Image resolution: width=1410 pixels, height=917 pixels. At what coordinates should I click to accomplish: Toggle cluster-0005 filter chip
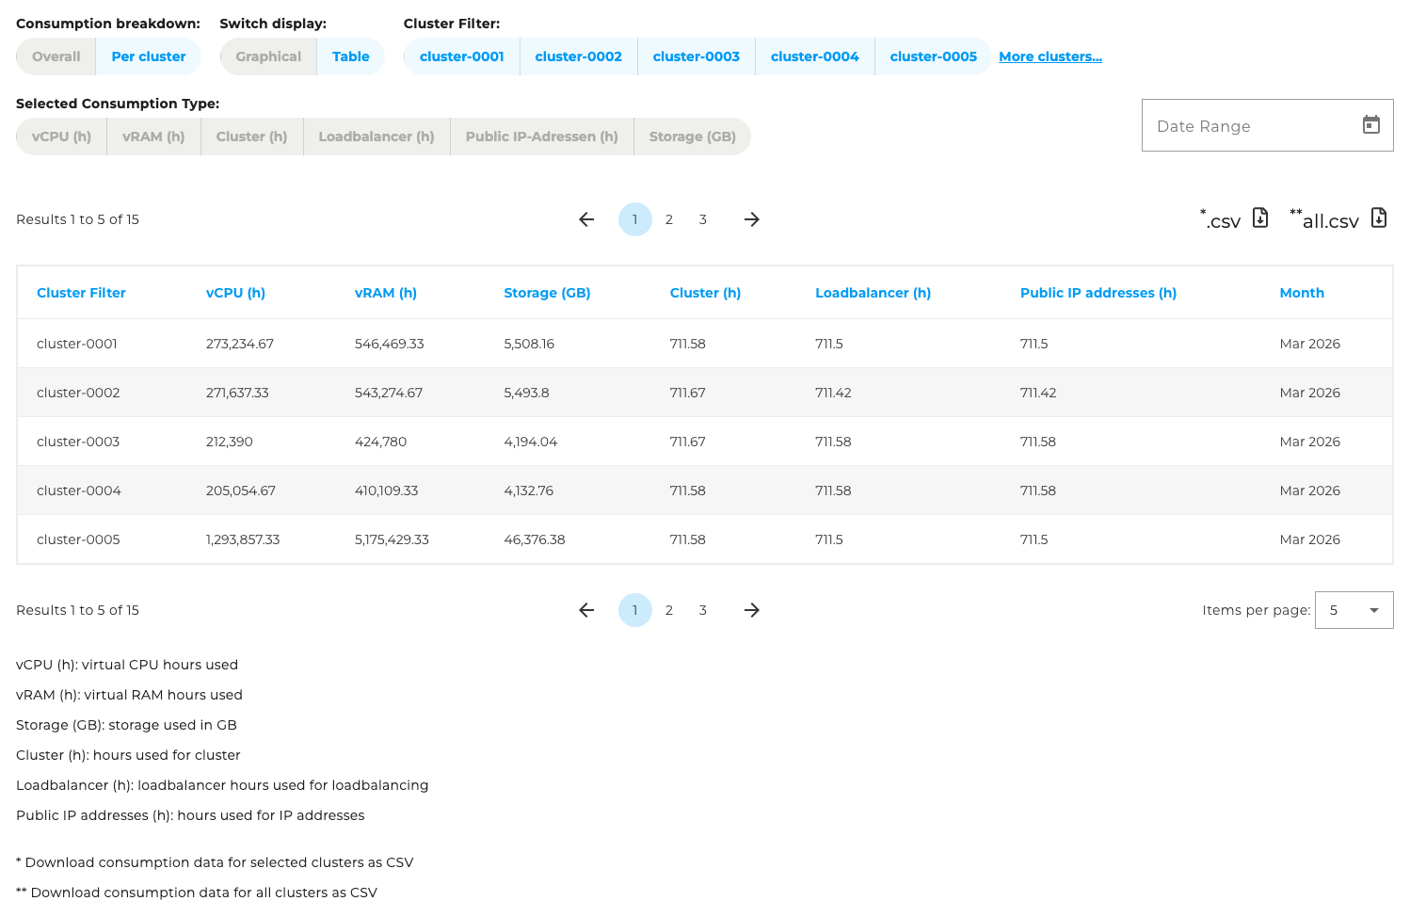tap(934, 56)
